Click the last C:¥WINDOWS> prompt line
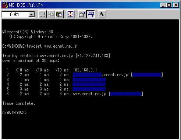Viewport: 181px width, 140px height. tap(14, 113)
